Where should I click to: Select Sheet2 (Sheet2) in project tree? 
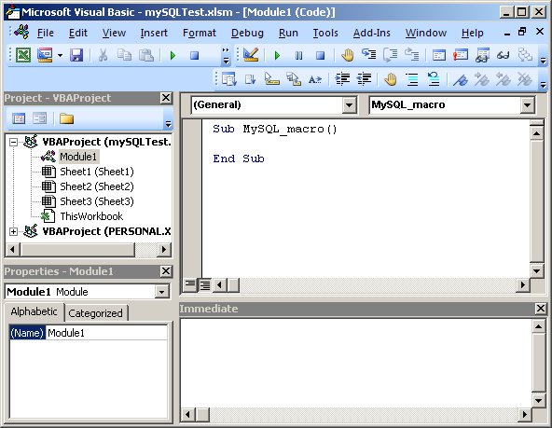click(x=97, y=186)
